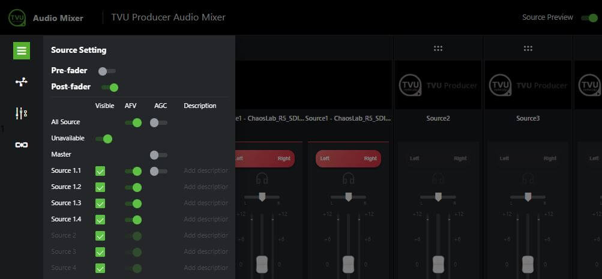Toggle AFV for Source 4
Image resolution: width=602 pixels, height=279 pixels.
[133, 268]
